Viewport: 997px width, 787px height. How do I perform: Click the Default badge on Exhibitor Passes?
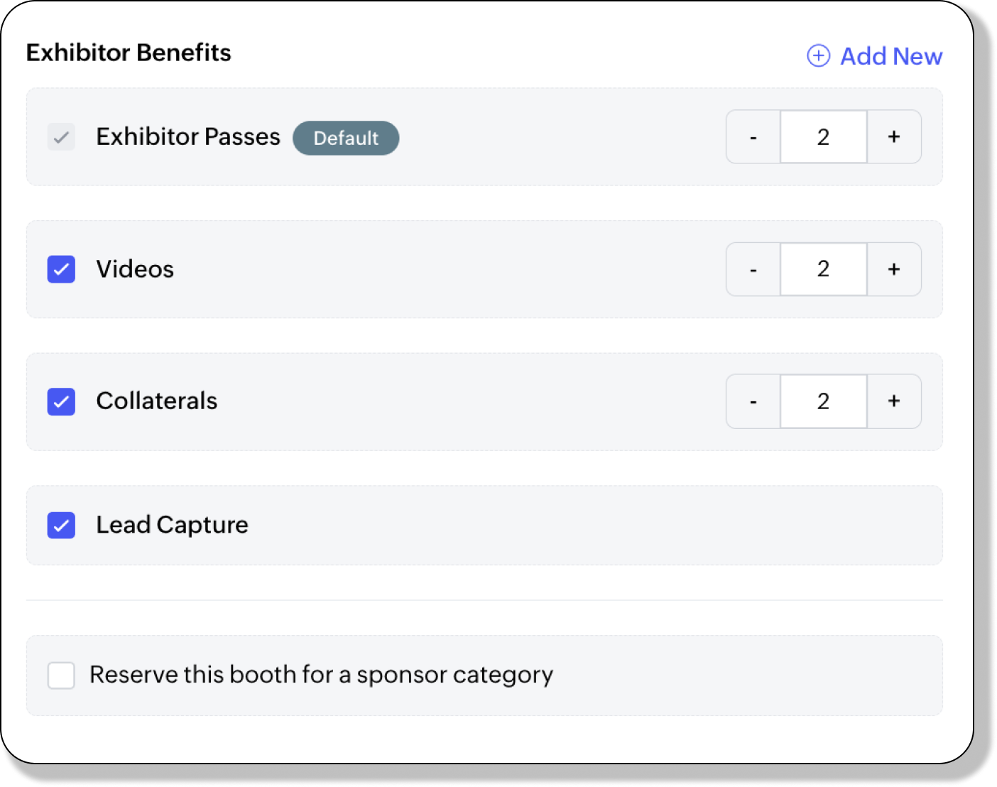(346, 138)
